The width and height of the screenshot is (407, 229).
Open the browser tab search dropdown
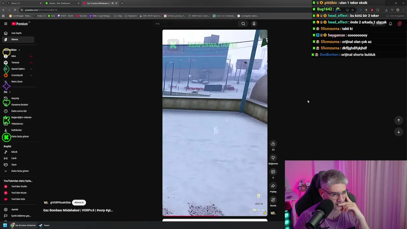pos(3,3)
